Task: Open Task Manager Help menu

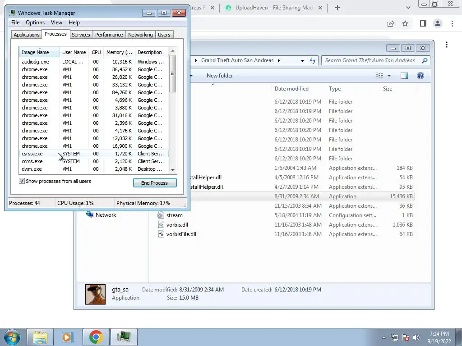Action: tap(74, 23)
